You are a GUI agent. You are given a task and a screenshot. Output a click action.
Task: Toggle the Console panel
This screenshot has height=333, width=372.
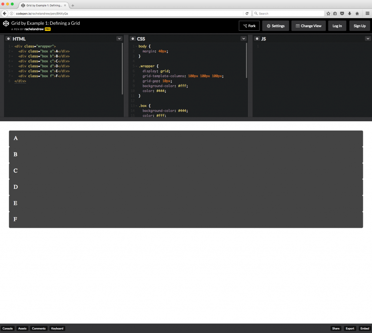tap(8, 328)
